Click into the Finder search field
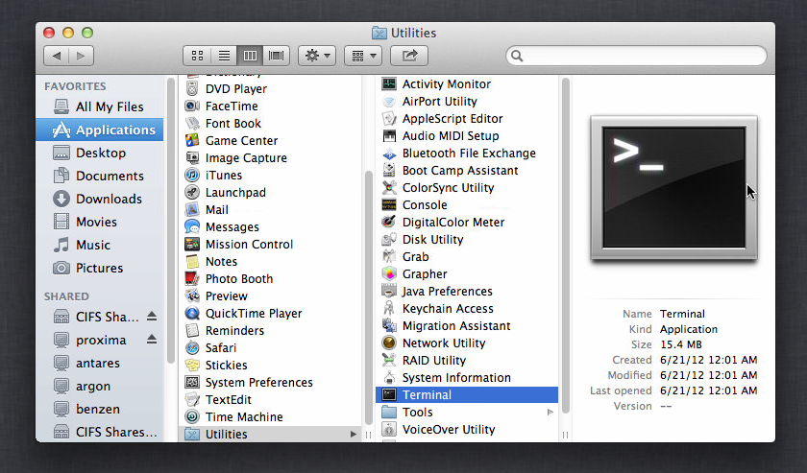The image size is (807, 473). pos(636,56)
